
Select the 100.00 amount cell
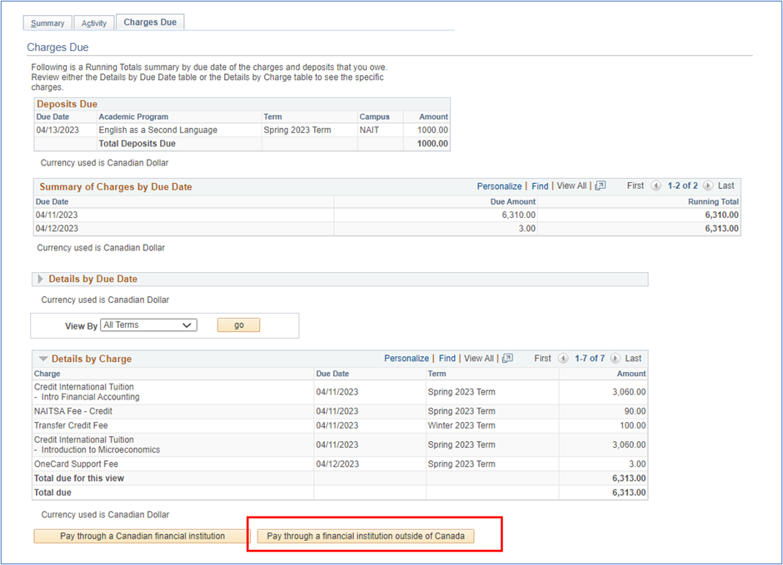click(x=633, y=425)
